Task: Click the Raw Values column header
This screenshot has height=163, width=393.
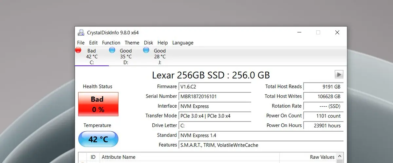Action: click(x=308, y=157)
